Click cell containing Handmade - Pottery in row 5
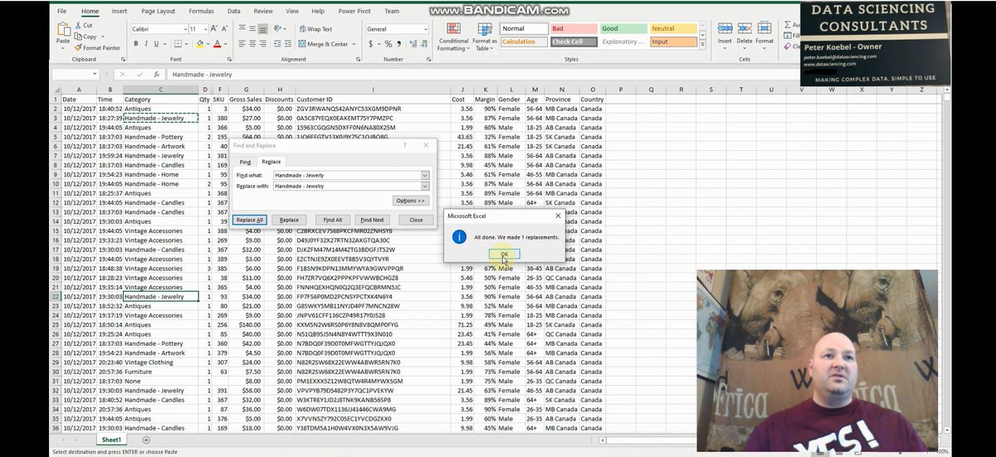Image resolution: width=996 pixels, height=457 pixels. click(160, 137)
